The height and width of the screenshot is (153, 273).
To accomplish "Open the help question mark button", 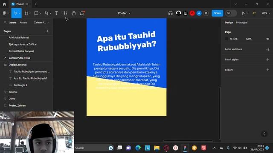I will tap(264, 134).
